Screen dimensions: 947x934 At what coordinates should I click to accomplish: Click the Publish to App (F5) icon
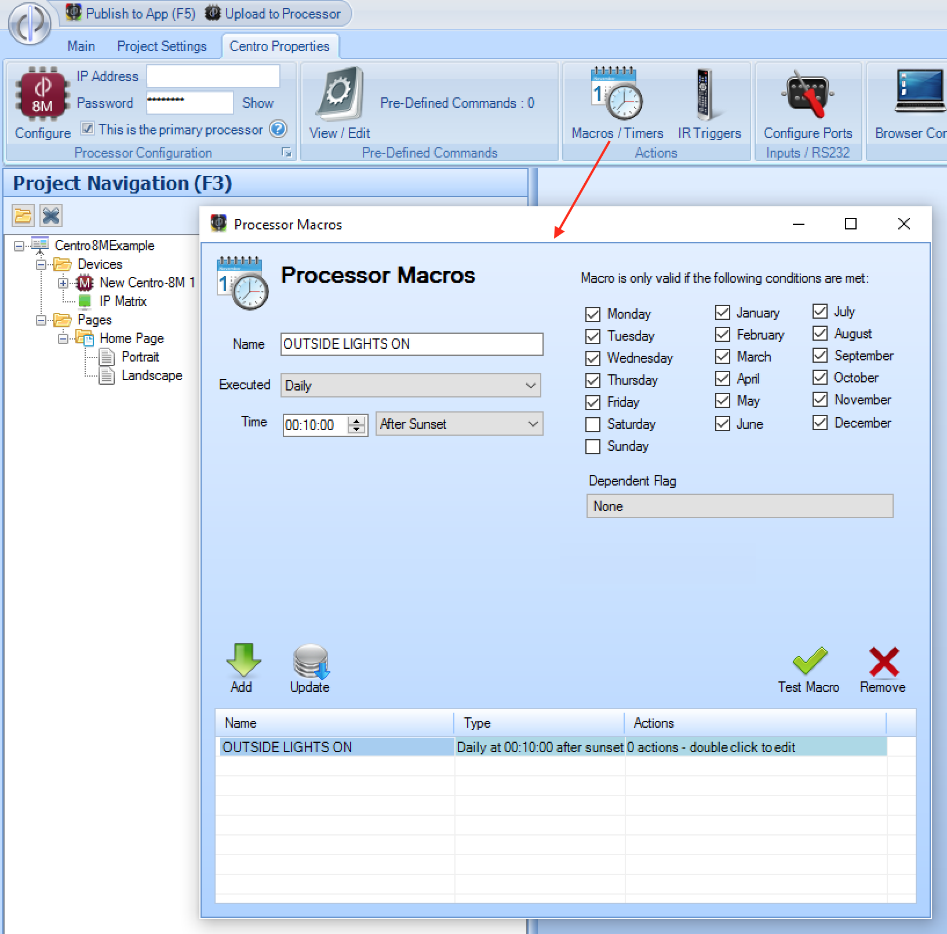click(74, 12)
